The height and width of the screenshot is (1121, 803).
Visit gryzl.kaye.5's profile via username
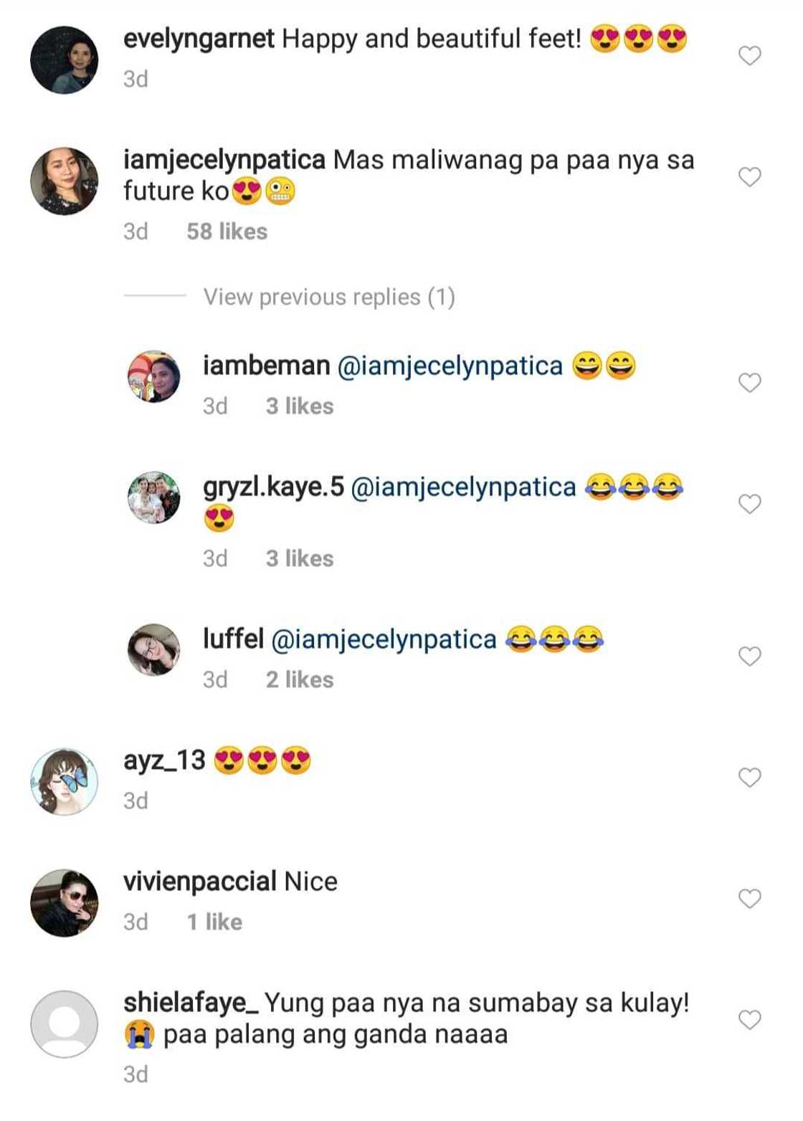273,487
